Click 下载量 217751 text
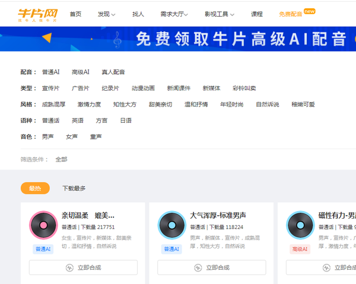356x284 pixels. click(98, 227)
